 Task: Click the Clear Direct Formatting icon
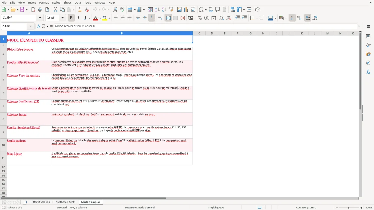87,10
